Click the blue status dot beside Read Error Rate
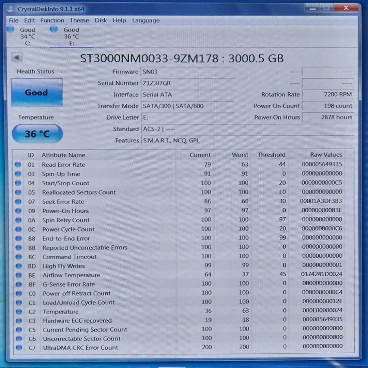368x368 pixels. click(x=18, y=165)
